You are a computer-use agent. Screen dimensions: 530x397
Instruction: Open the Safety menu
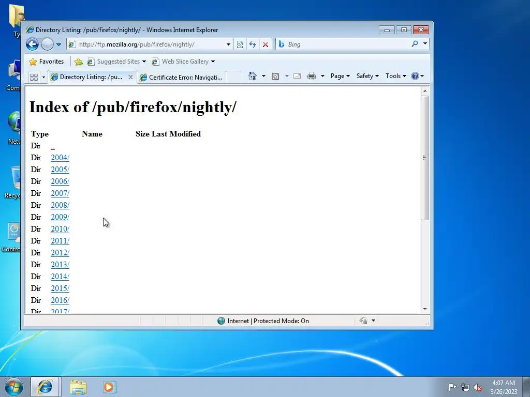(367, 76)
